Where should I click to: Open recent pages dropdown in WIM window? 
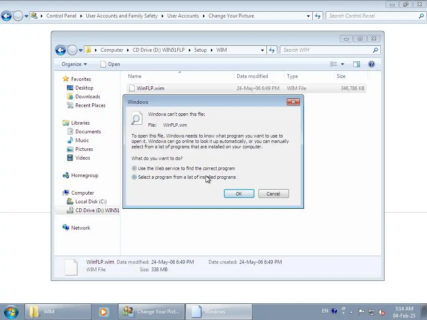tap(80, 50)
